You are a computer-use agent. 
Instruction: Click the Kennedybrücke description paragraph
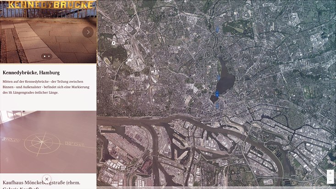click(x=46, y=87)
